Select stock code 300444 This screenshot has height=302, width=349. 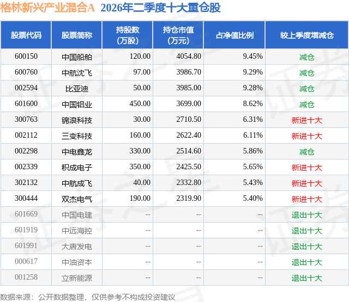point(26,198)
